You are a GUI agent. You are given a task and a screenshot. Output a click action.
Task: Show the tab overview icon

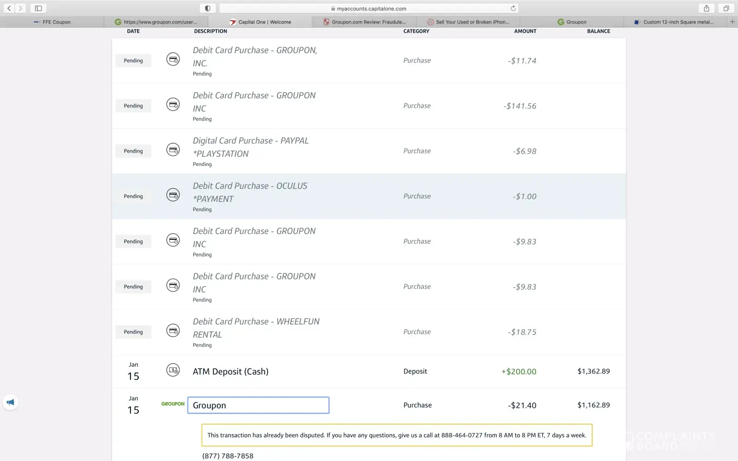click(x=726, y=8)
